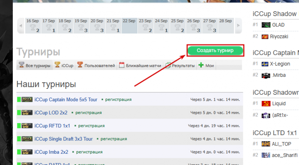Click ace_Sharifi's avatar icon
Image resolution: width=299 pixels, height=165 pixels.
[266, 155]
